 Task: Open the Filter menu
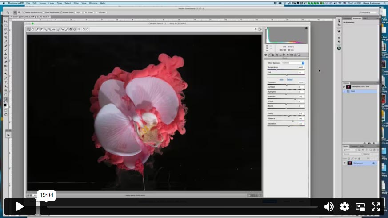[x=76, y=3]
